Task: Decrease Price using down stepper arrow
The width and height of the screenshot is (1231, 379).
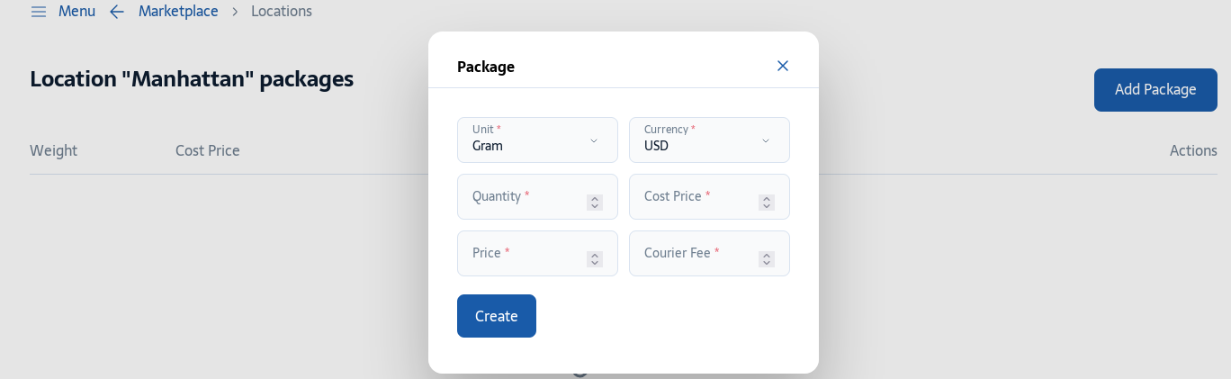Action: pyautogui.click(x=595, y=264)
